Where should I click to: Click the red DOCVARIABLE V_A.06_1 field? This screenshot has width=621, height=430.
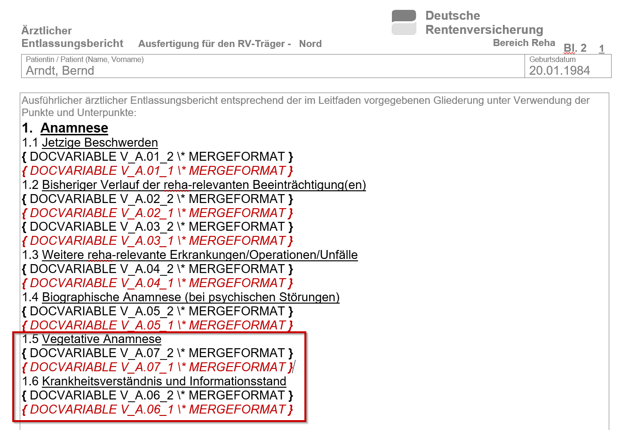click(x=157, y=409)
